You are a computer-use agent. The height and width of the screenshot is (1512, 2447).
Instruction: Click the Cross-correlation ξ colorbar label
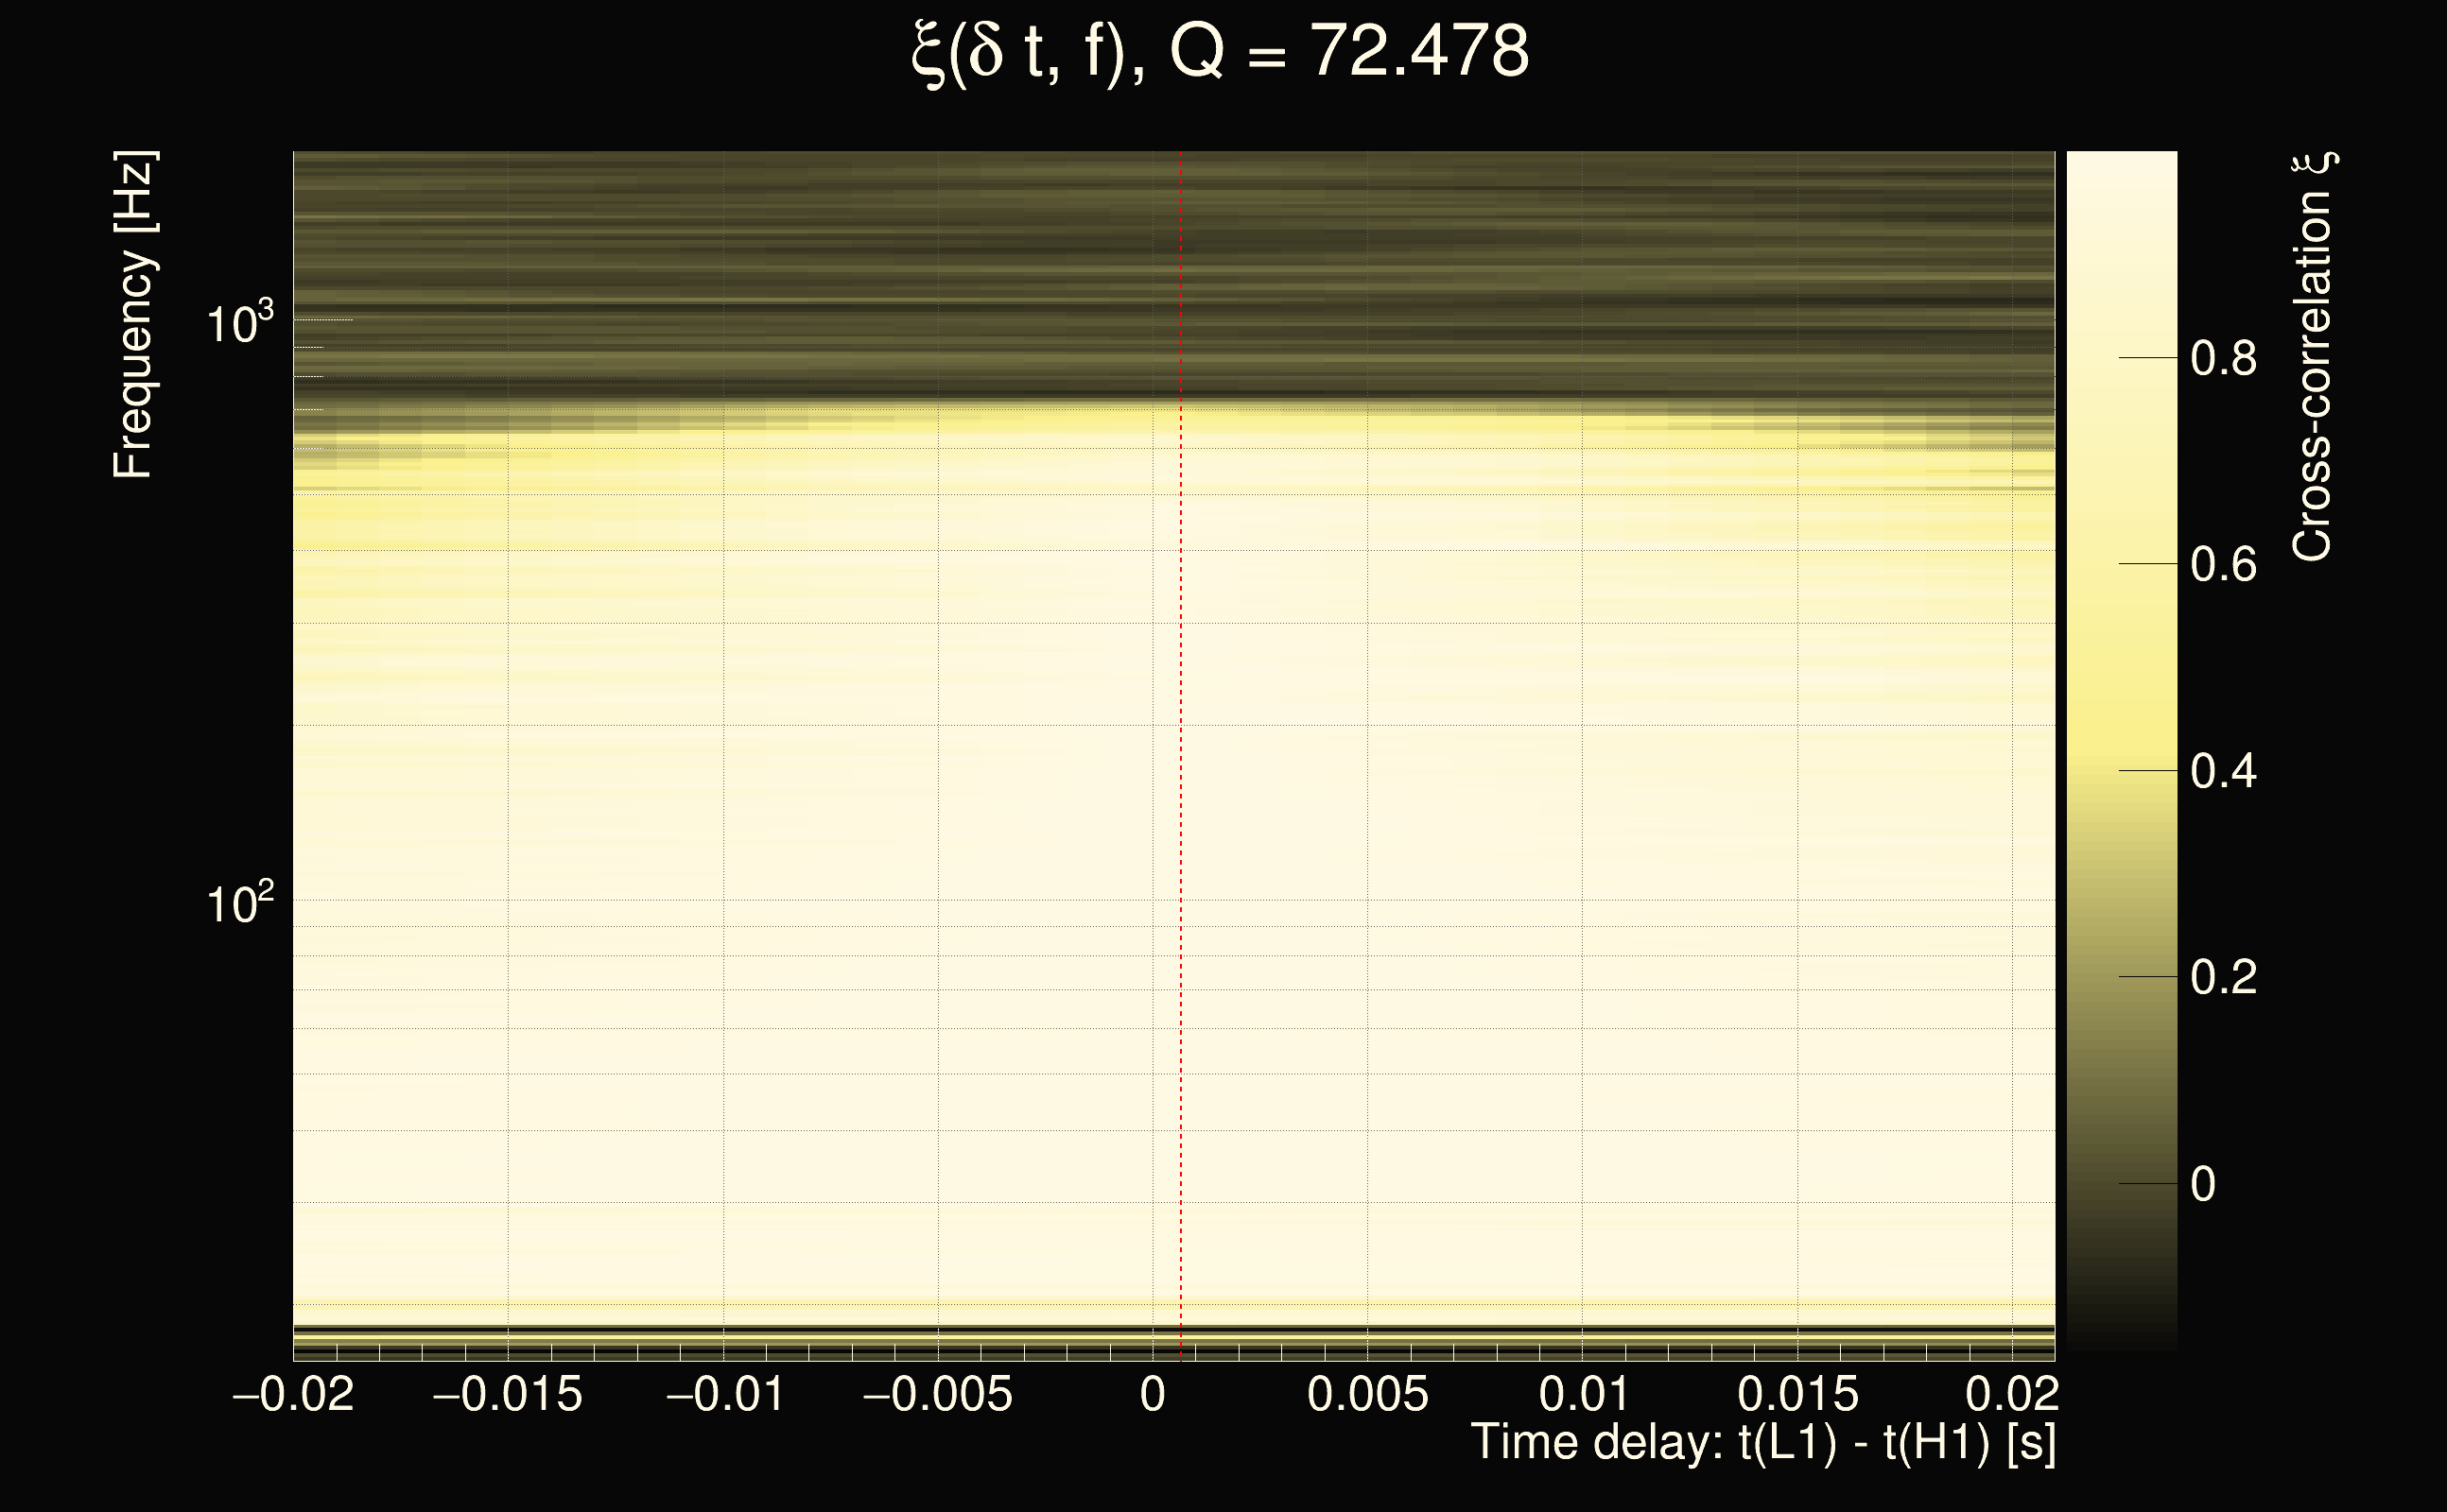point(2313,357)
